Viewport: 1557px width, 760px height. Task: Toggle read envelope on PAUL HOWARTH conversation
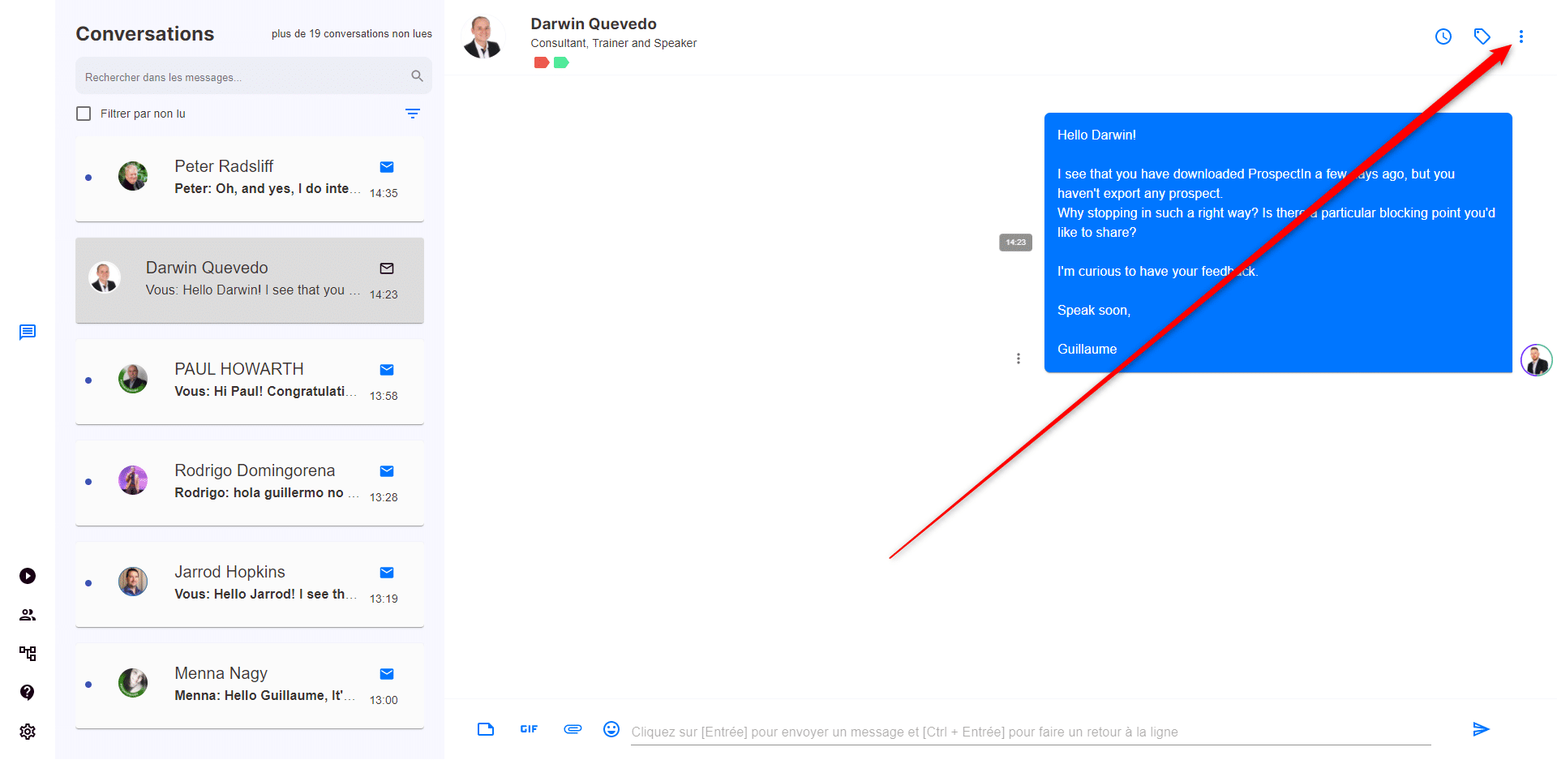(387, 370)
